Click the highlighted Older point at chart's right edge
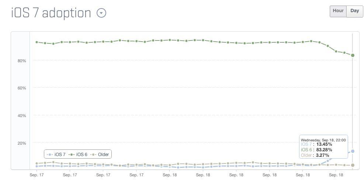 tap(353, 165)
